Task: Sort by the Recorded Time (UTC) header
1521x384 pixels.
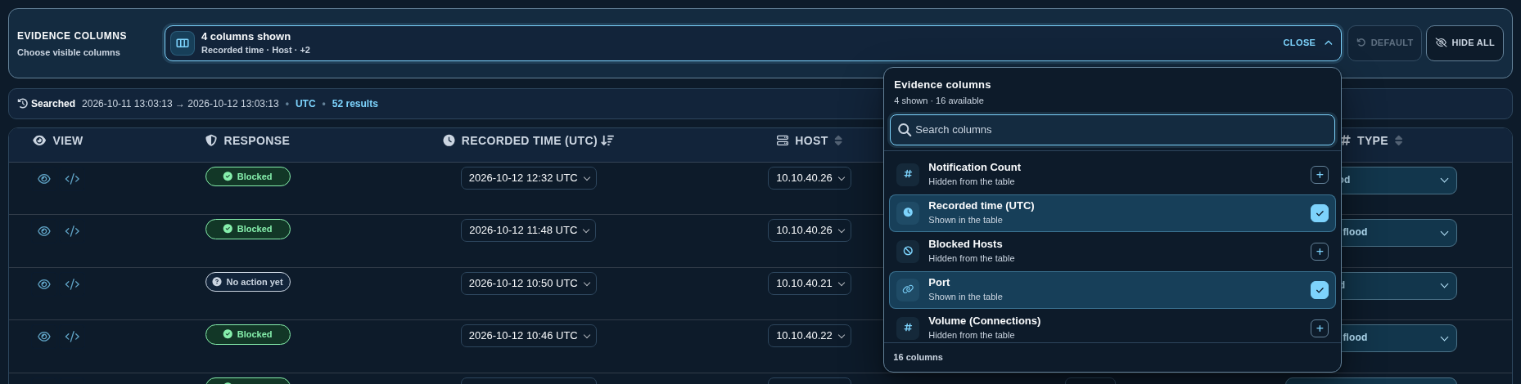Action: tap(529, 141)
